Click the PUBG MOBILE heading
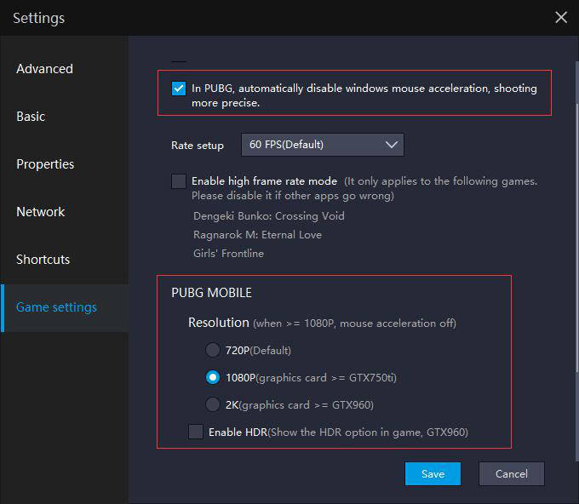 point(211,293)
